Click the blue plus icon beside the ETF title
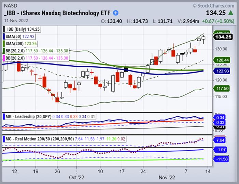This screenshot has height=184, width=239. click(116, 13)
